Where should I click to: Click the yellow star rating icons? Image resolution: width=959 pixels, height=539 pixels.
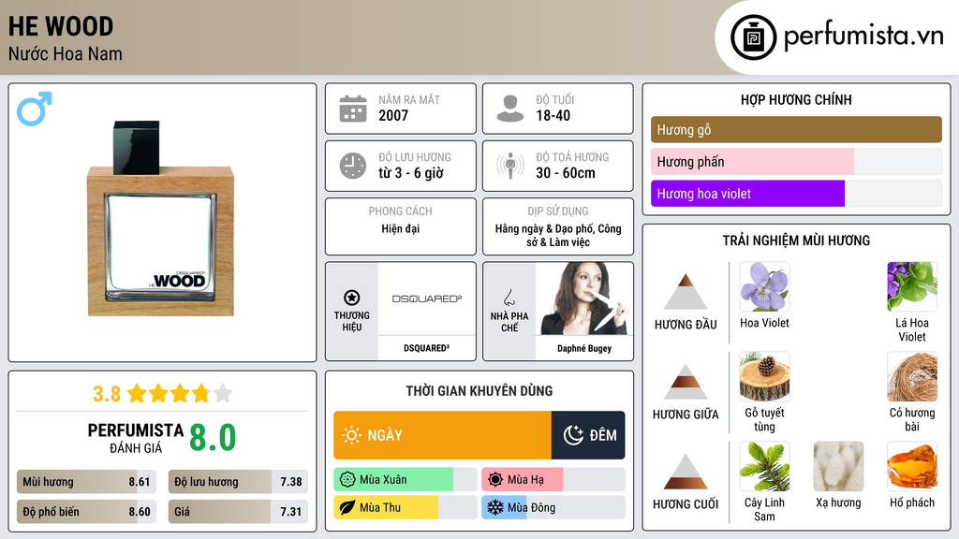[180, 394]
